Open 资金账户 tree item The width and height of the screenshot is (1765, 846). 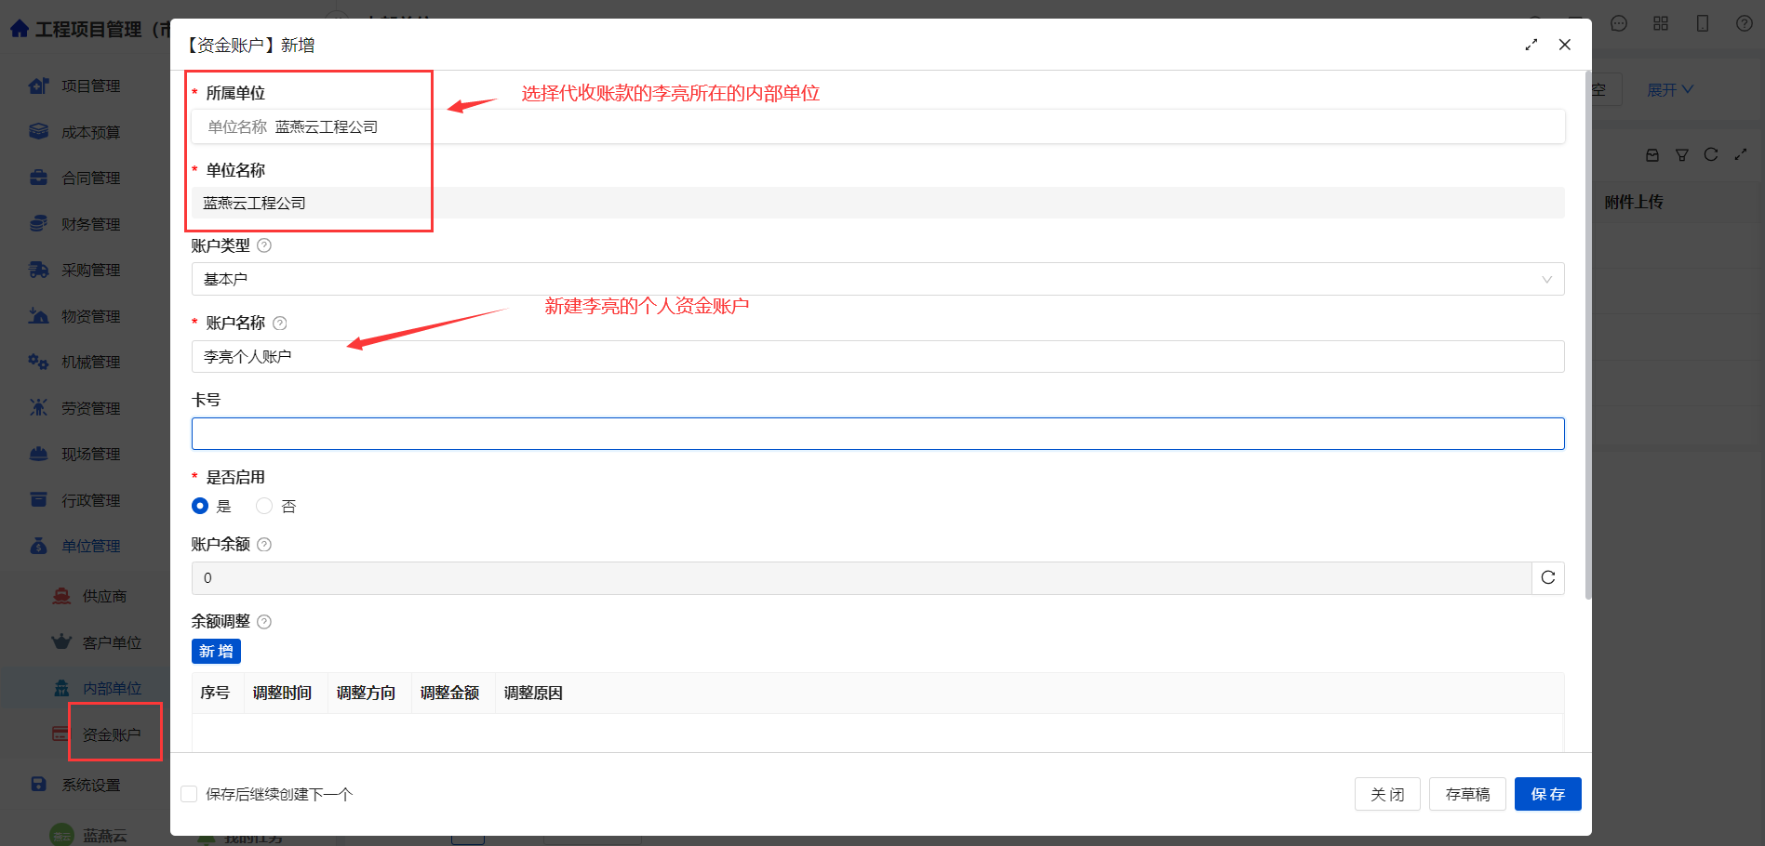[112, 735]
